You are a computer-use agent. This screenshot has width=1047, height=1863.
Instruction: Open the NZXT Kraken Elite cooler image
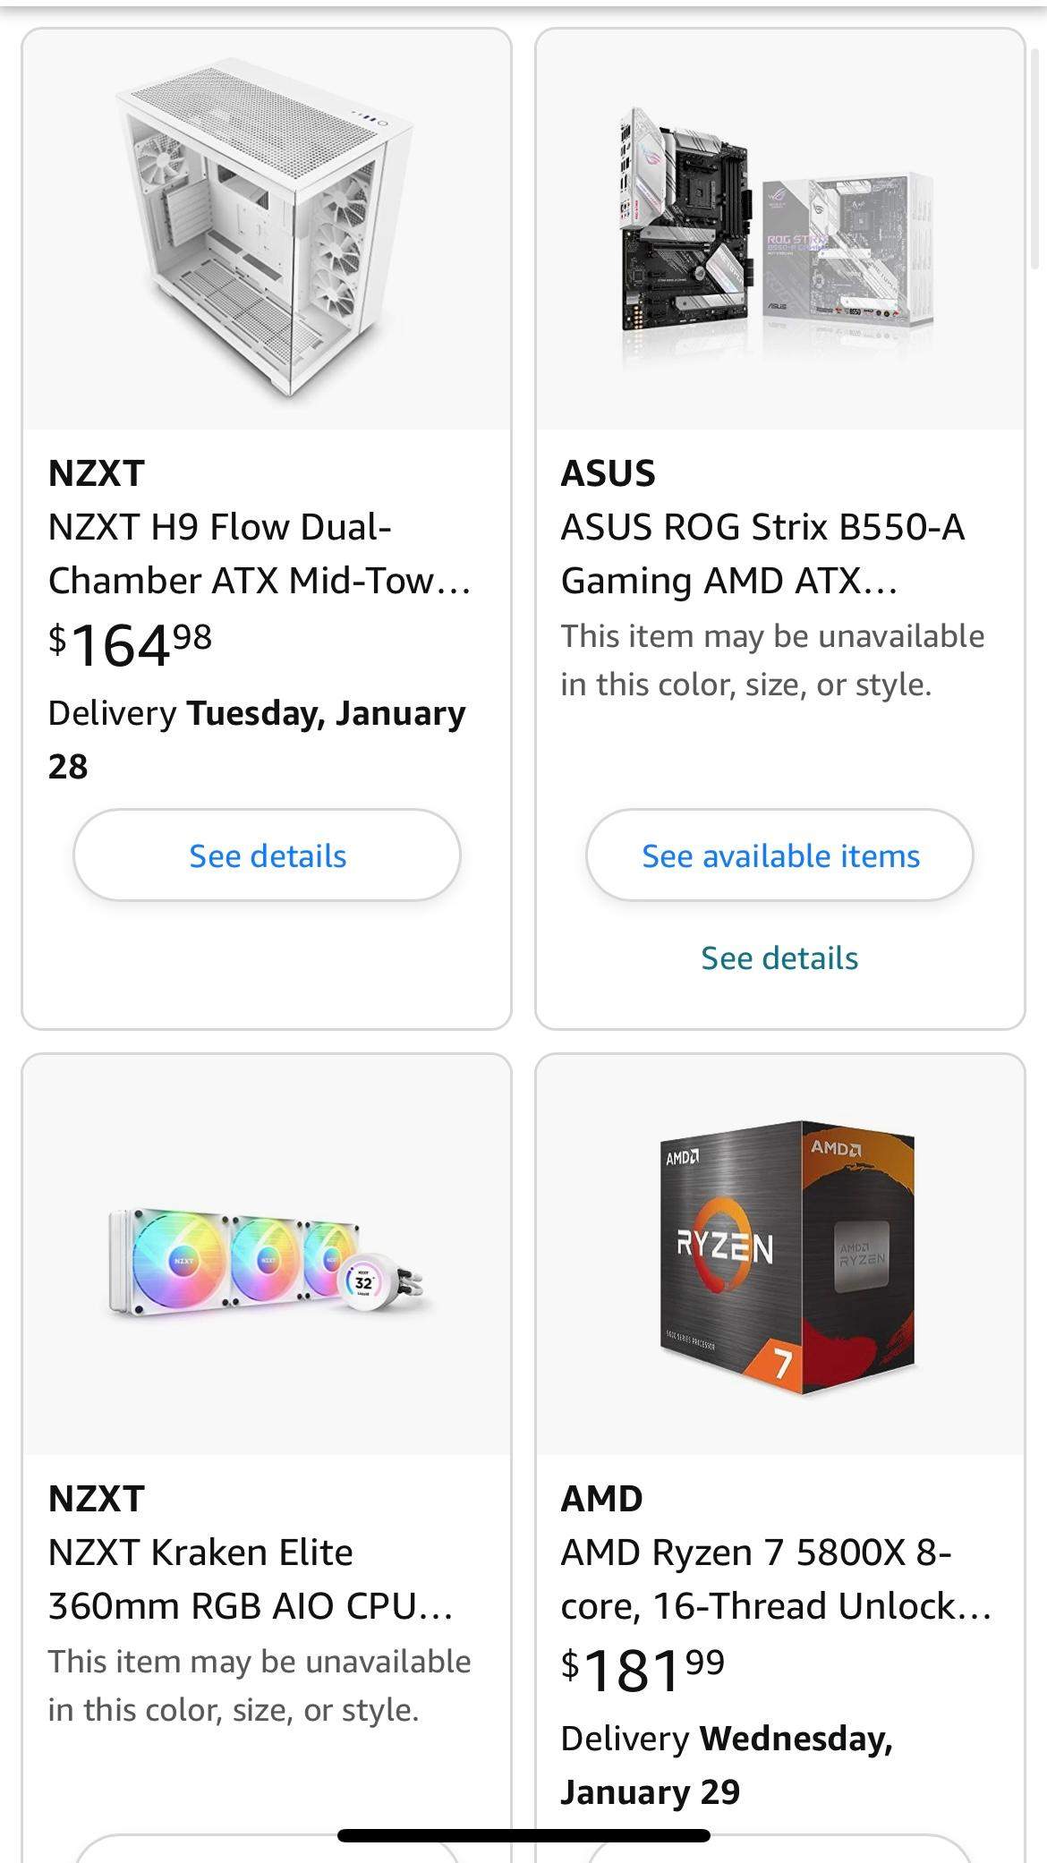267,1255
